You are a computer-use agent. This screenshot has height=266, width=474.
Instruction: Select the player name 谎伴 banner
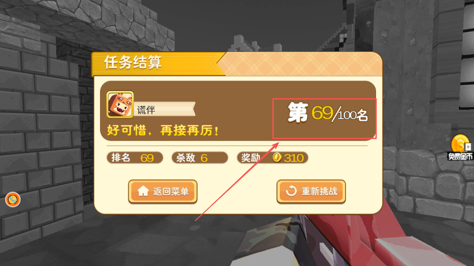[x=165, y=109]
